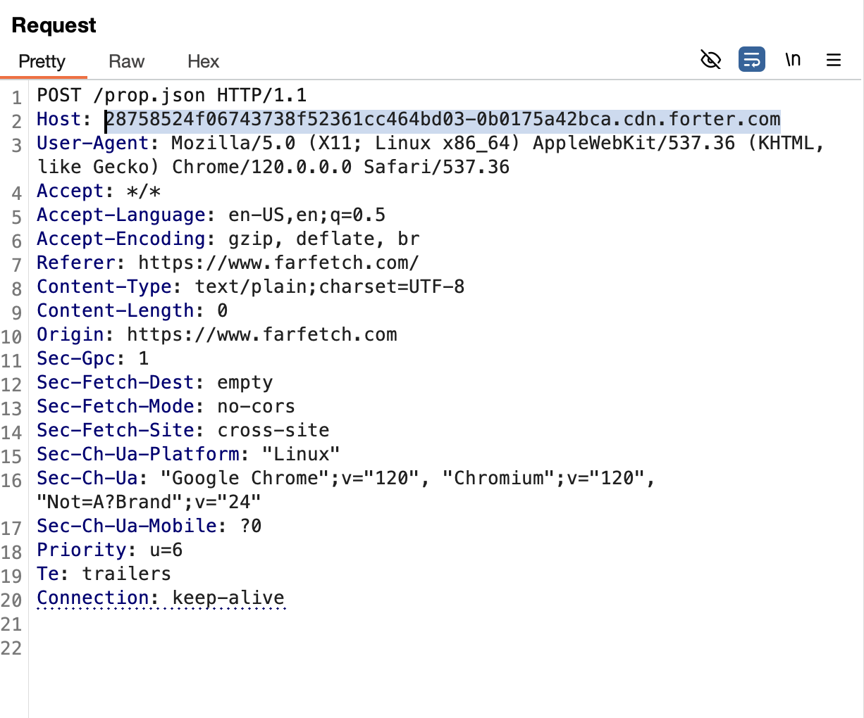Open the hamburger options menu

coord(834,60)
